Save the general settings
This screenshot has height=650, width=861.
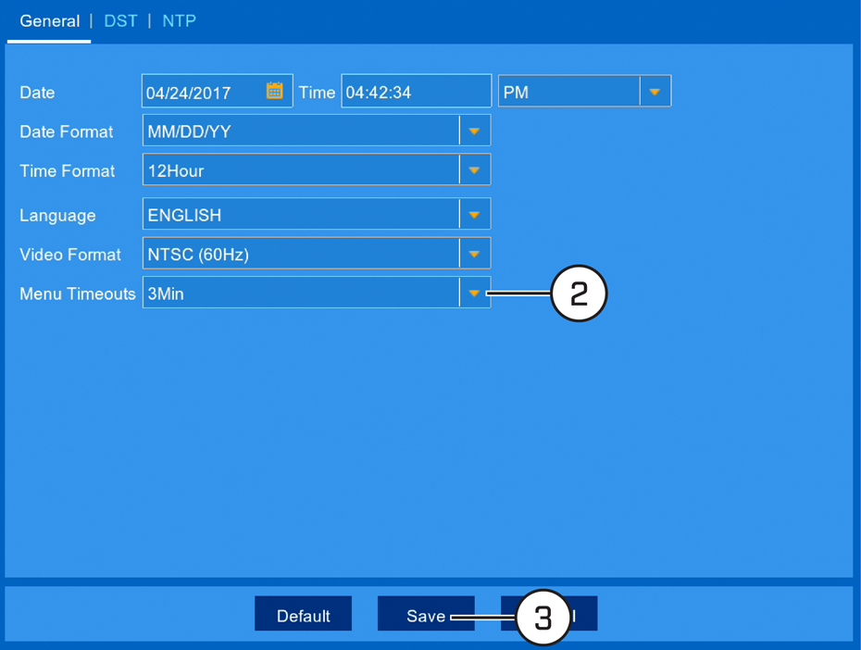click(x=426, y=614)
